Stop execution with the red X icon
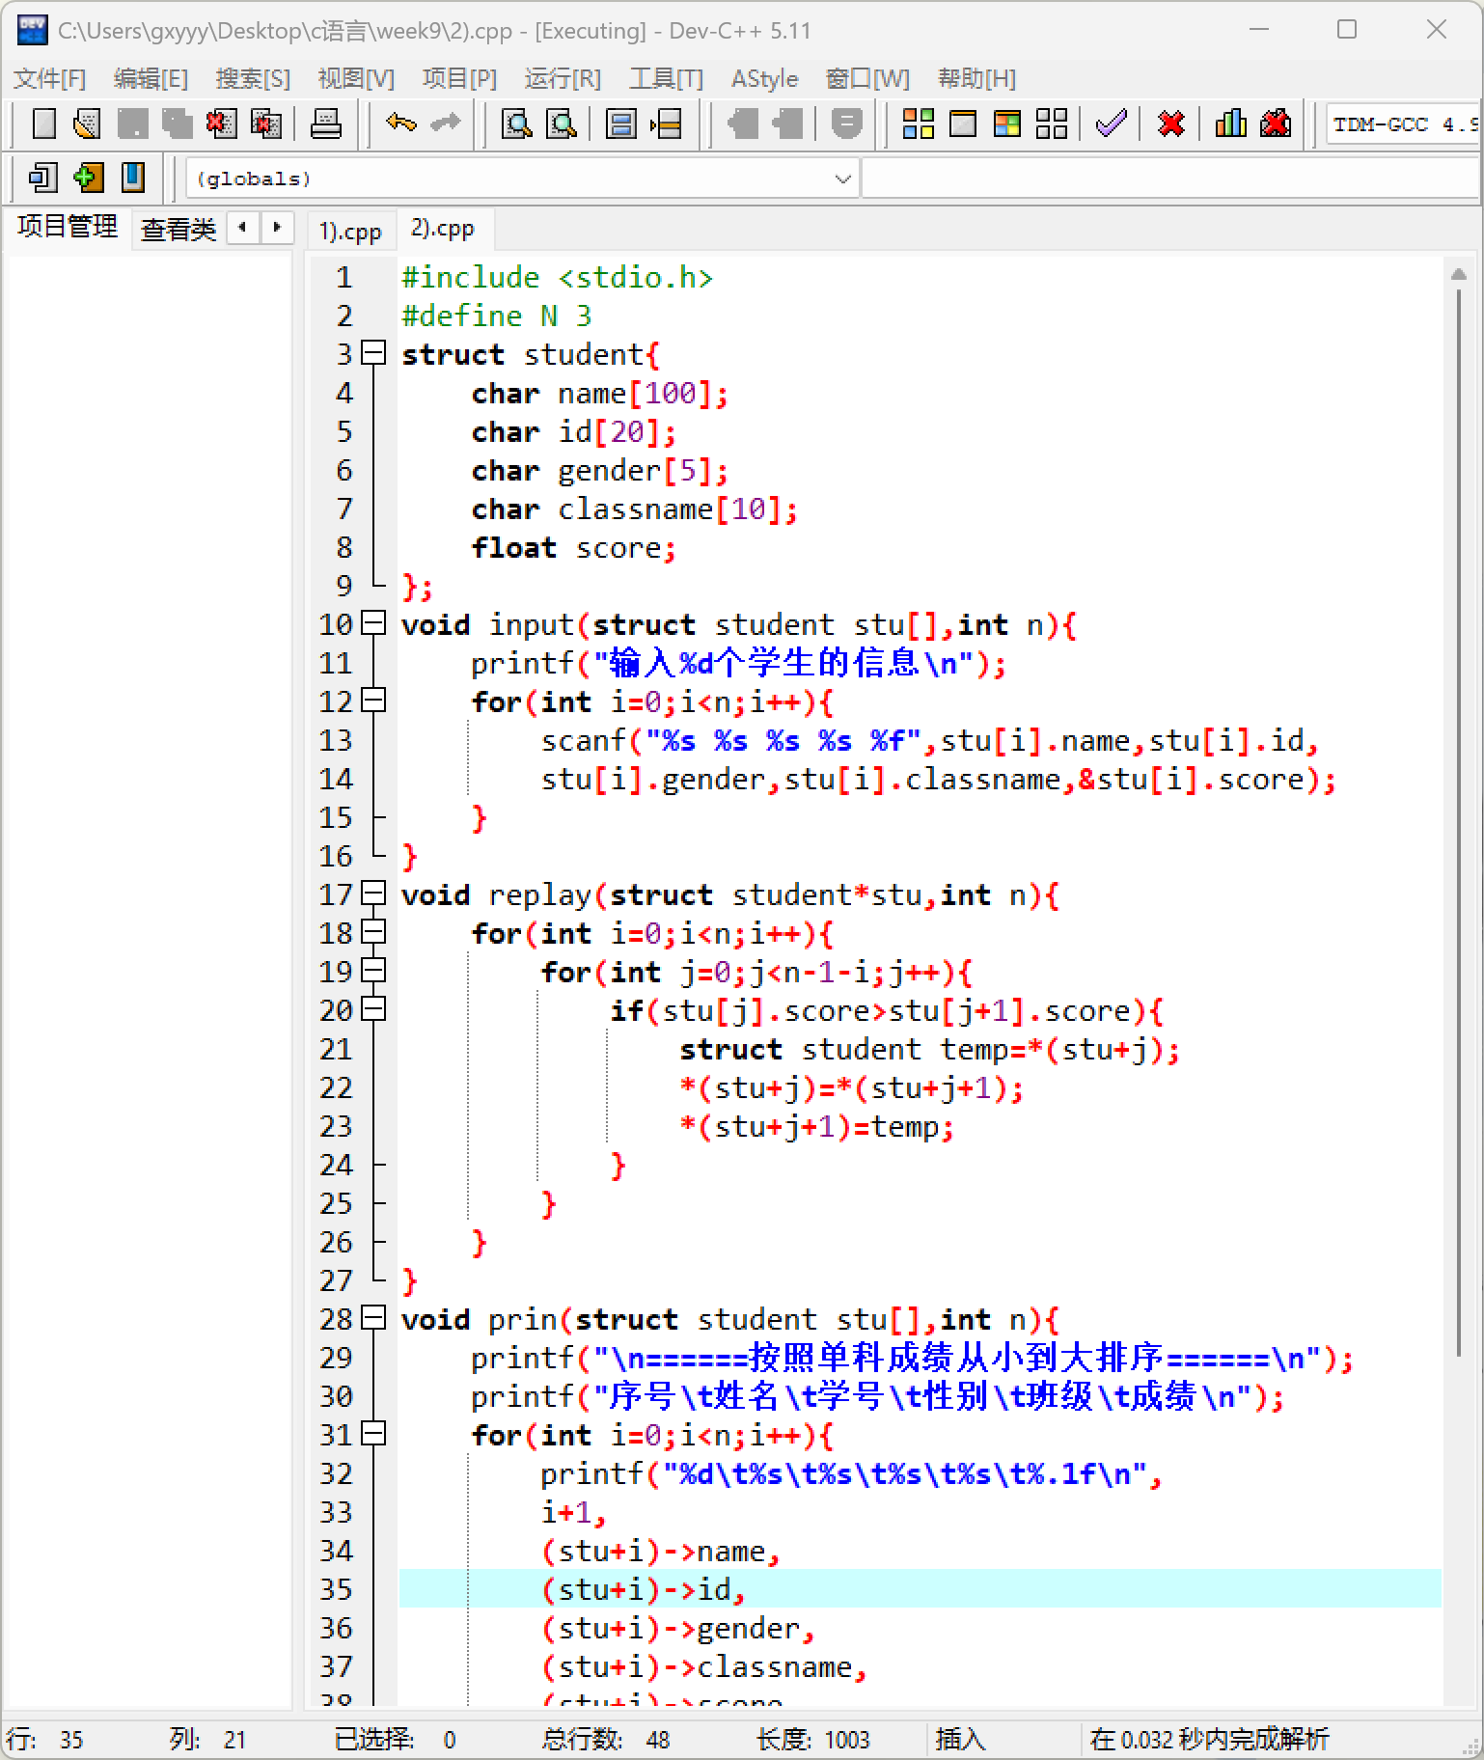 click(1170, 124)
